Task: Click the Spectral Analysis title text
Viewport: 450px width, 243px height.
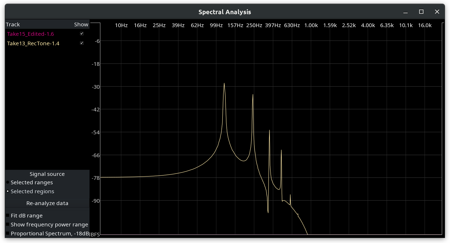Action: [225, 12]
